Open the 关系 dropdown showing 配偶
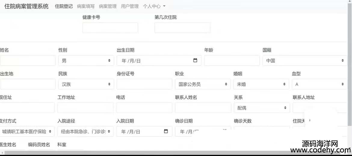The height and width of the screenshot is (156, 352). point(262,108)
